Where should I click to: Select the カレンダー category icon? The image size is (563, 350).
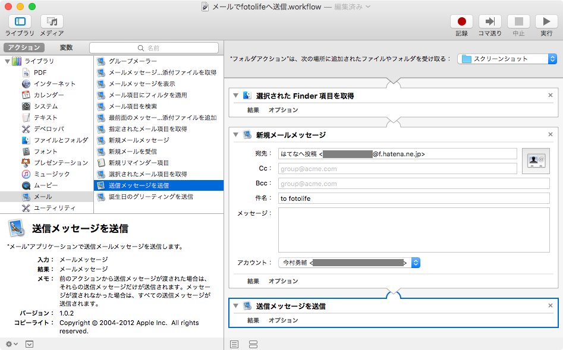26,95
